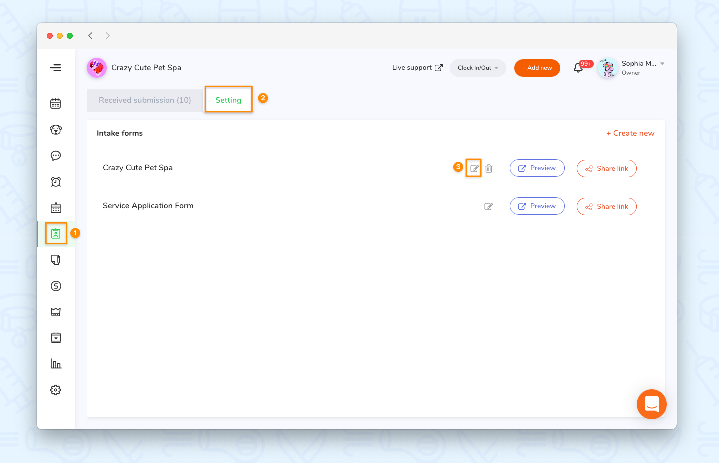Expand the Clock In/Out dropdown

(x=478, y=68)
